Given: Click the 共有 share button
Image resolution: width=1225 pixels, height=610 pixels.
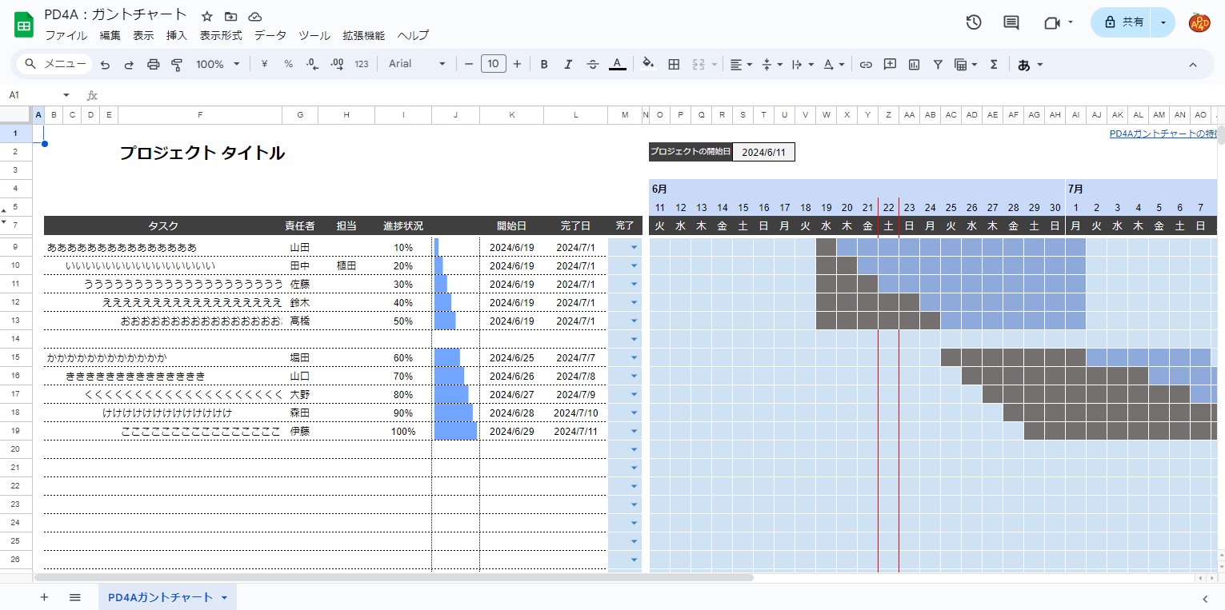Looking at the screenshot, I should [x=1123, y=22].
